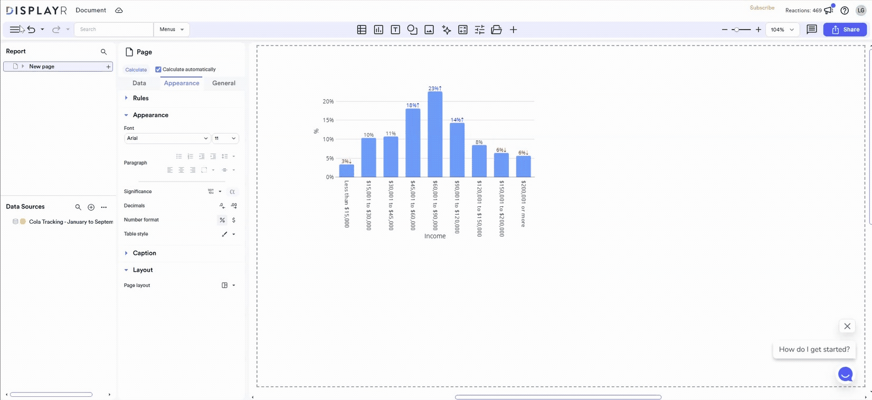The height and width of the screenshot is (400, 872).
Task: Insert a table from the toolbar
Action: (x=362, y=30)
